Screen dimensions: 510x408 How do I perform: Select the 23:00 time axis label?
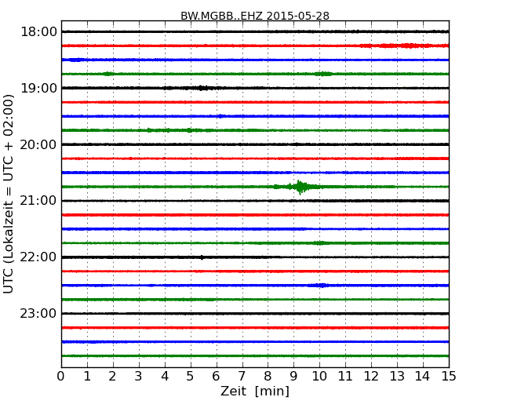(x=38, y=313)
